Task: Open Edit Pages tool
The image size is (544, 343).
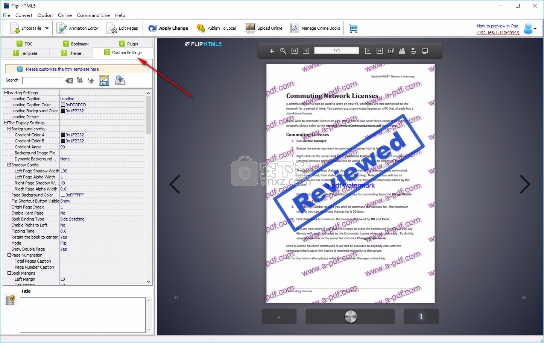Action: point(122,28)
